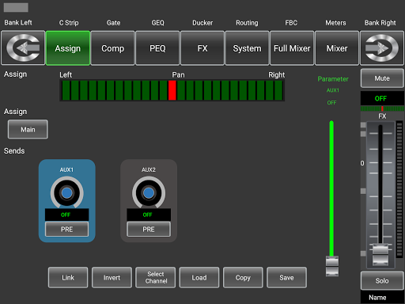
Task: Open the System tab
Action: click(x=248, y=48)
